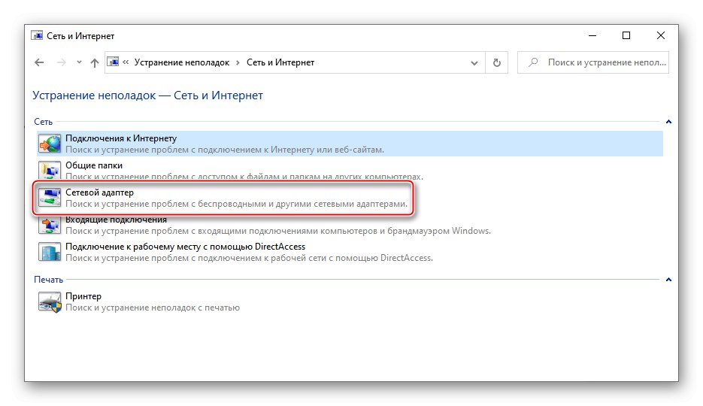703x406 pixels.
Task: Click the Сеть group header
Action: point(43,122)
